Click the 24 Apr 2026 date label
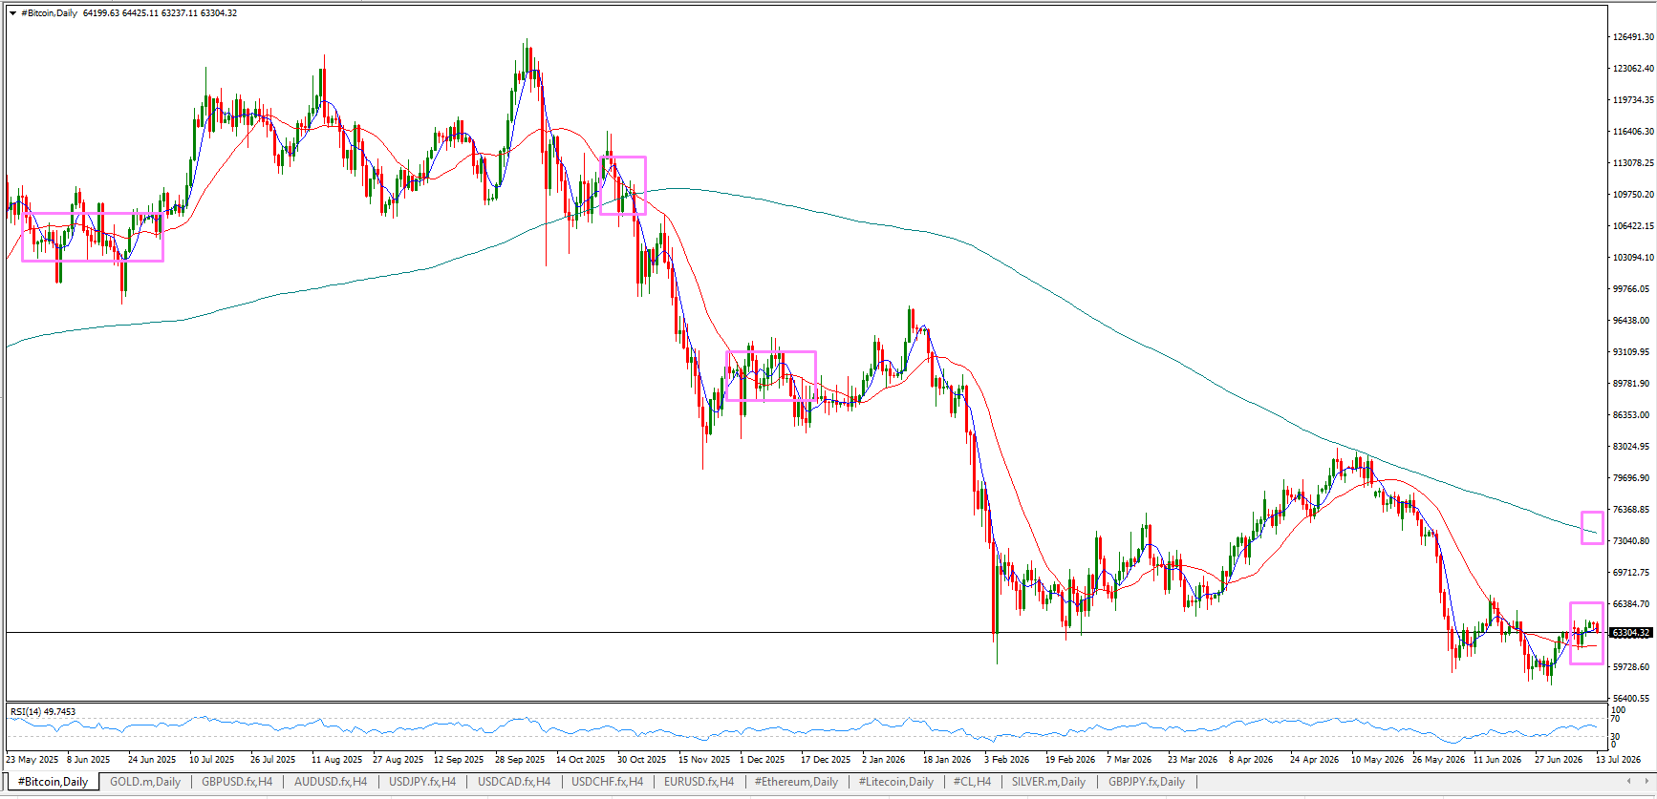This screenshot has width=1657, height=799. tap(1314, 760)
